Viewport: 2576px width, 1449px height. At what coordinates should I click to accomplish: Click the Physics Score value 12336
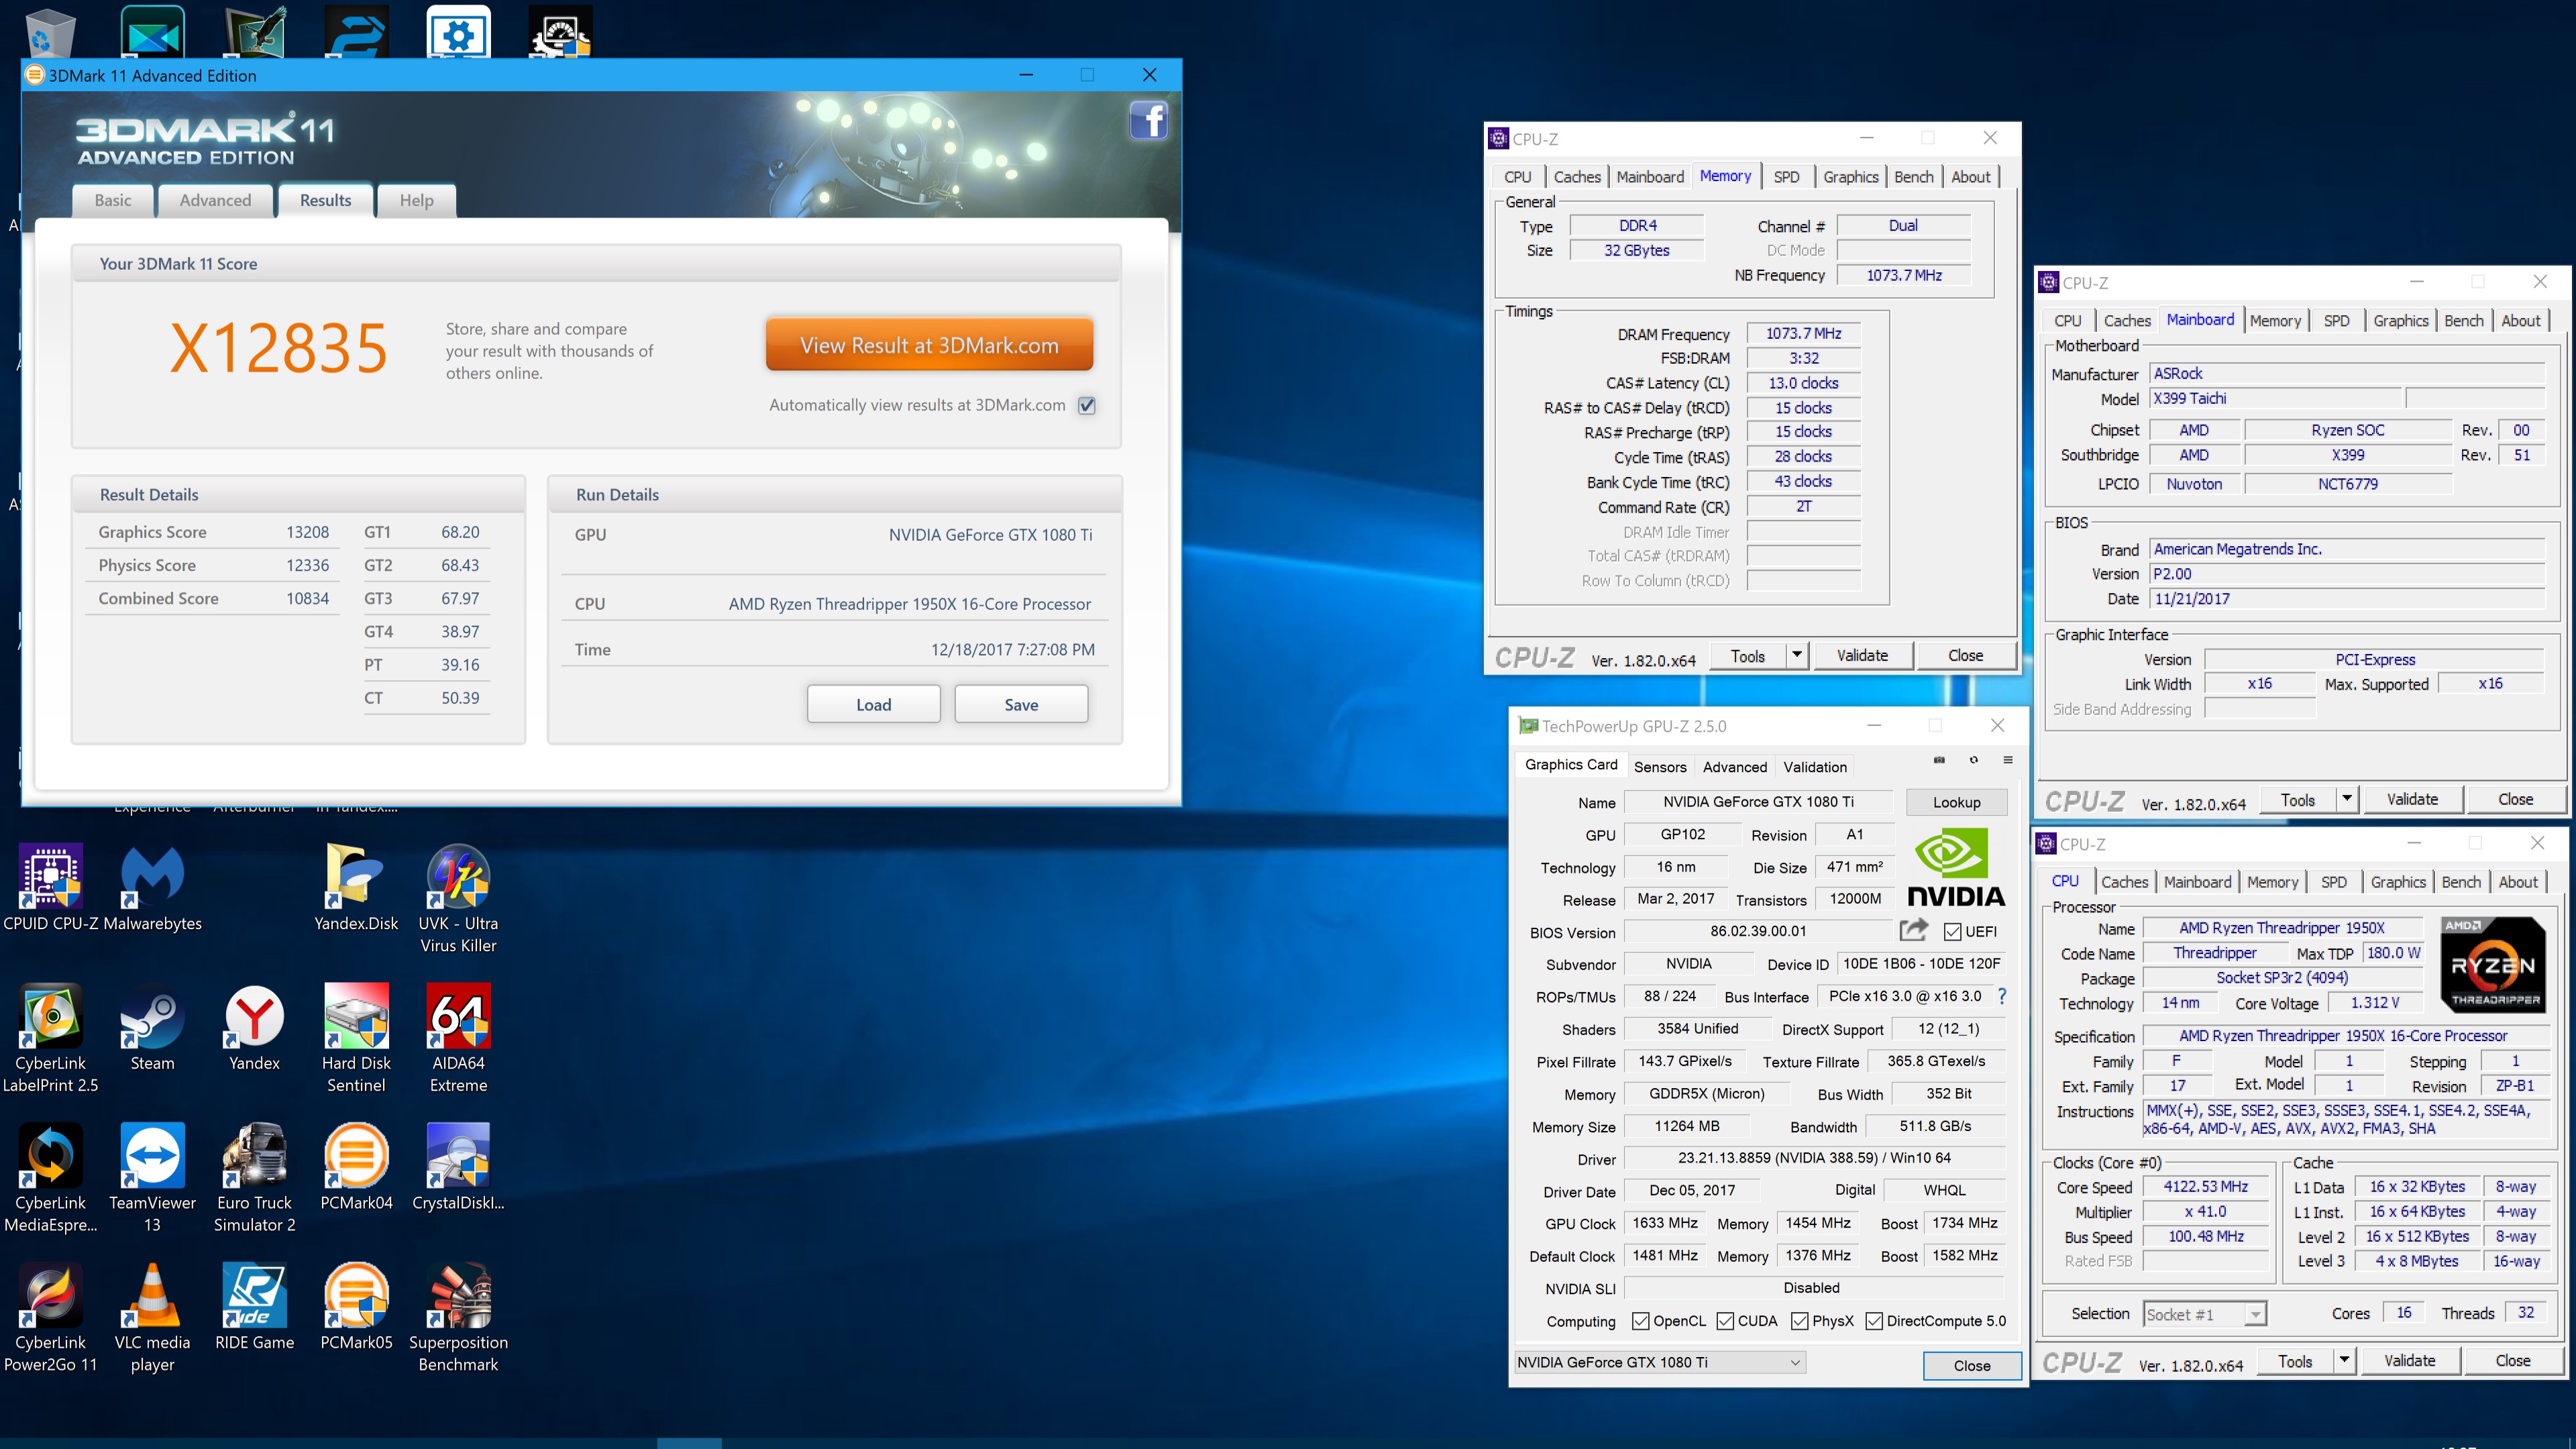(x=307, y=565)
